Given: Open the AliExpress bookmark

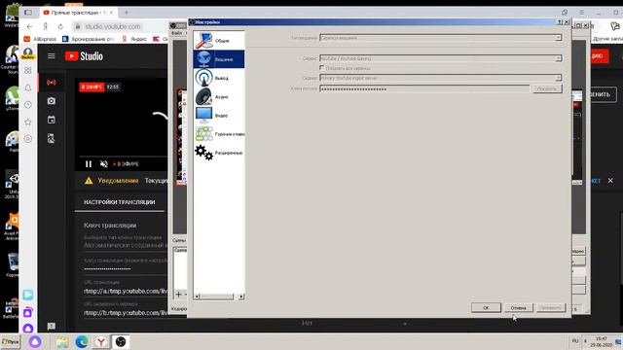Looking at the screenshot, I should pyautogui.click(x=40, y=39).
